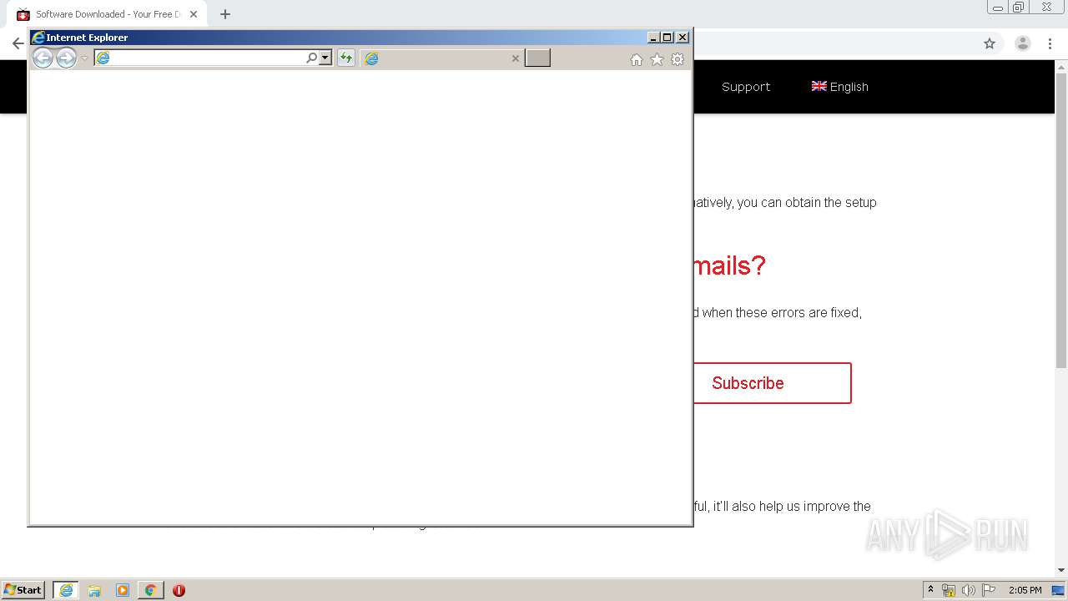1068x601 pixels.
Task: Restore down the Chrome window
Action: pos(1019,8)
